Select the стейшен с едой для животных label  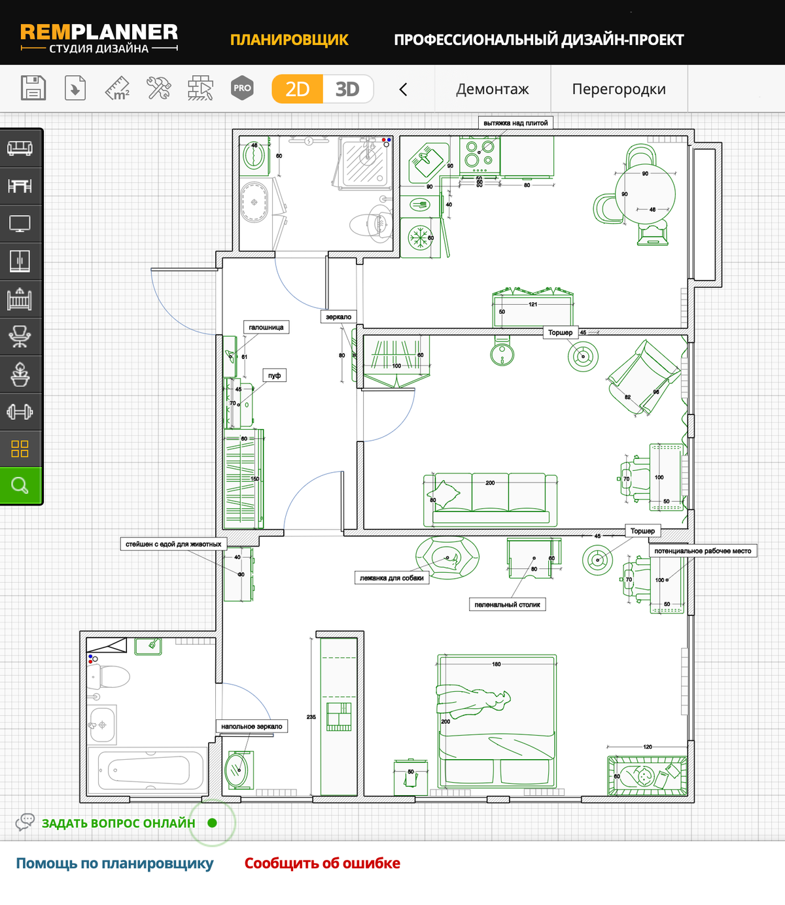pyautogui.click(x=173, y=544)
